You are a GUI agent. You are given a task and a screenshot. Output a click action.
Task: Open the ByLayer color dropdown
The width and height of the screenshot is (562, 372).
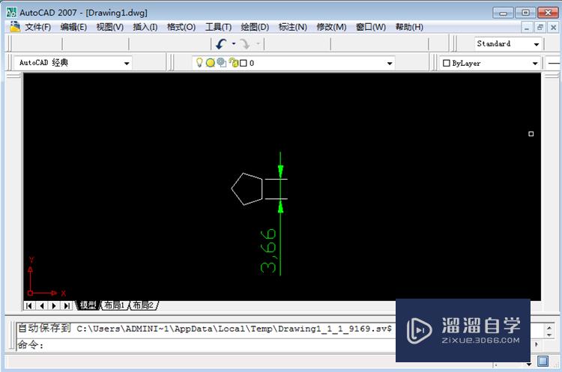pos(535,64)
